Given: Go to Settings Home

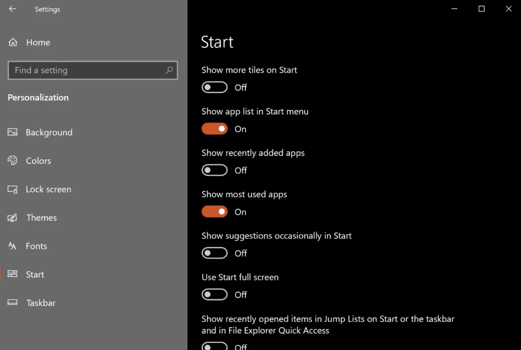Looking at the screenshot, I should [38, 42].
